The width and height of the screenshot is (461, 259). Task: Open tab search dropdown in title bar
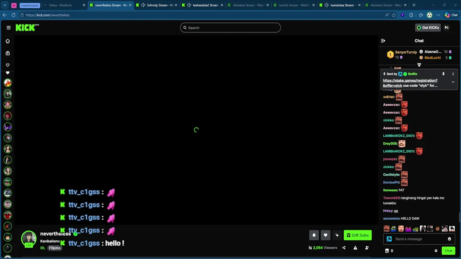5,5
